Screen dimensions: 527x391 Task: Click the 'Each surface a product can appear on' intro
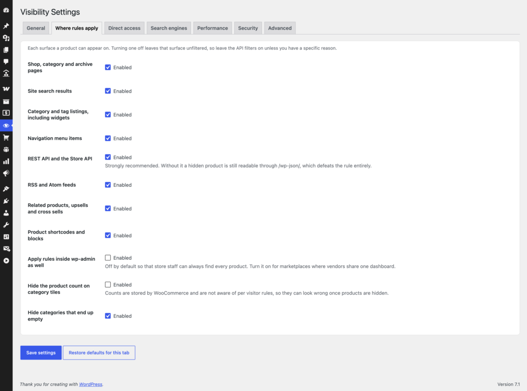point(182,48)
